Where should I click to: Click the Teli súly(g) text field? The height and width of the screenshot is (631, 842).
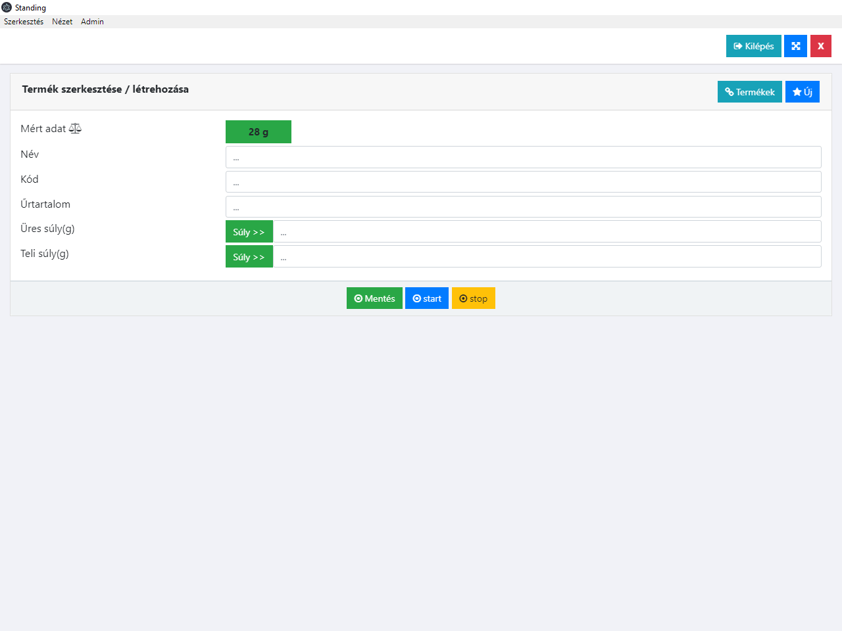[x=546, y=257]
